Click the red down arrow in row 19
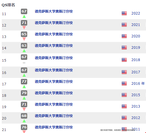This screenshot has width=146, height=133. click(24, 109)
